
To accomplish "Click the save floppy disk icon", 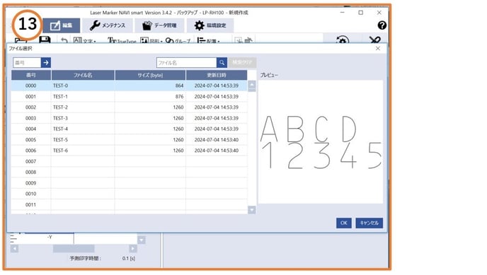I will click(45, 40).
